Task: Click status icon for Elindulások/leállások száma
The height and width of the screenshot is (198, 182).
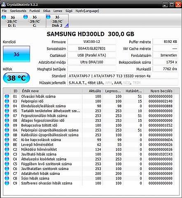Action: (7, 106)
